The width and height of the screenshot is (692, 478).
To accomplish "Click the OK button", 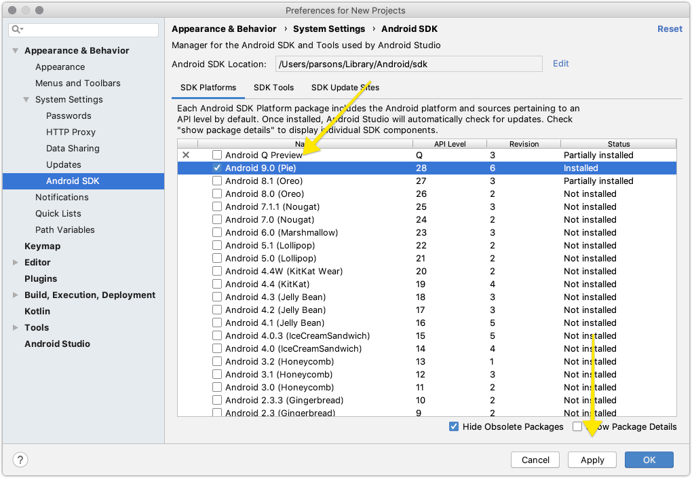I will coord(649,460).
